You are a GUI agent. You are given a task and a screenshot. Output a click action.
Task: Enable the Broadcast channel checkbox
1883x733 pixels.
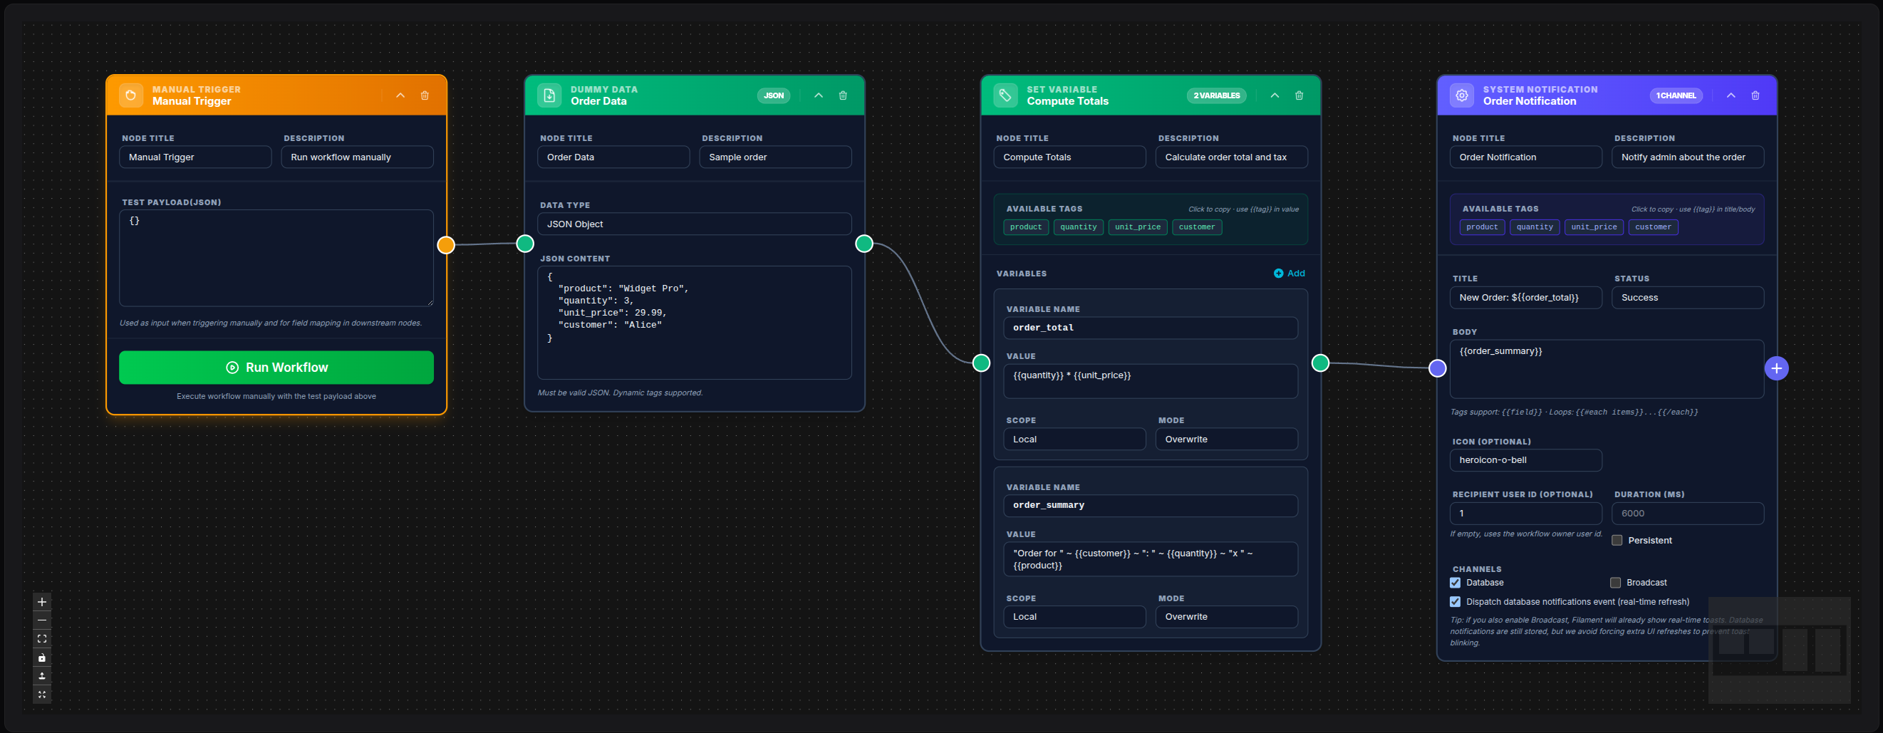(1617, 582)
